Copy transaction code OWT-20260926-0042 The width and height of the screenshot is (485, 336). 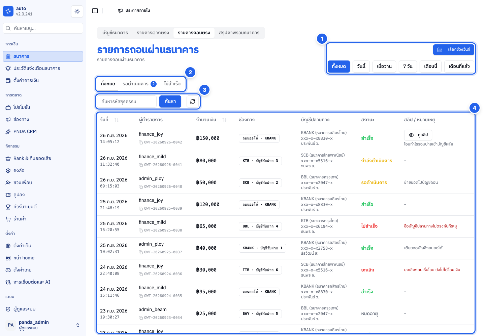click(141, 142)
